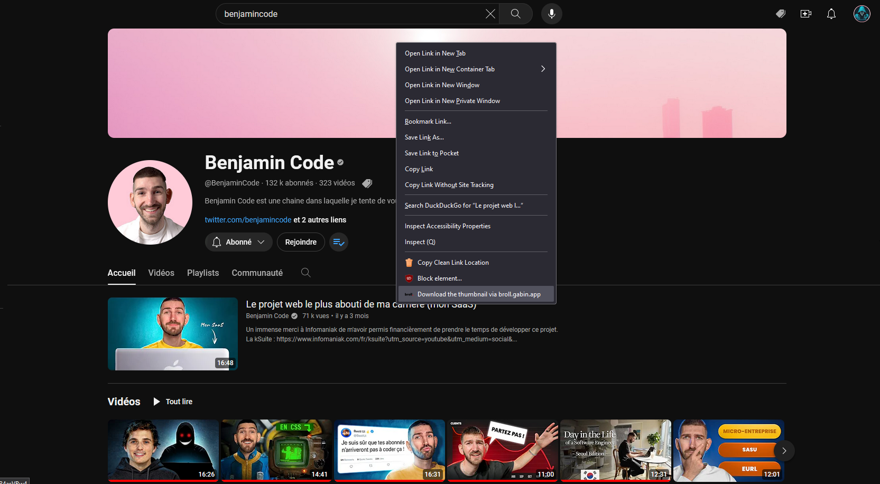
Task: Select Inspect Accessibility Properties
Action: click(476, 226)
